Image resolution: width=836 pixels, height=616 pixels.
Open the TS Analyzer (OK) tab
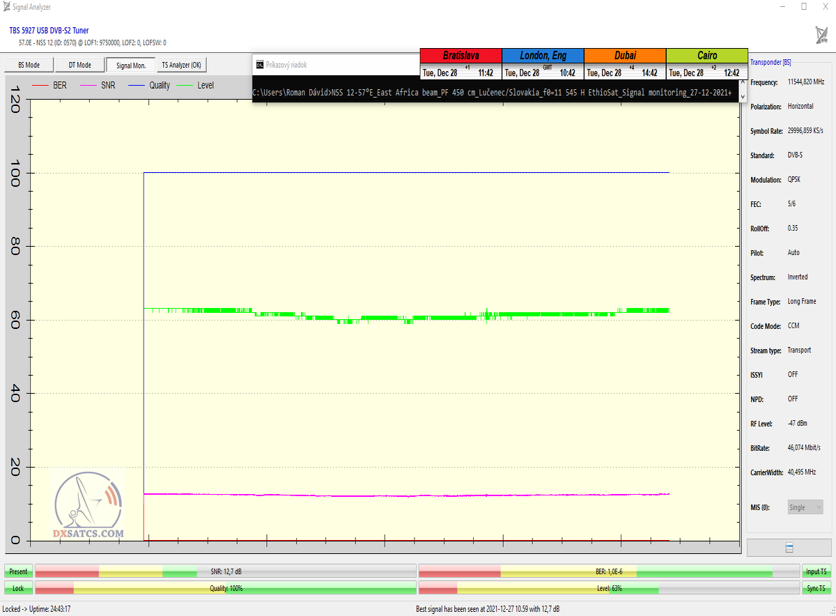click(x=181, y=65)
